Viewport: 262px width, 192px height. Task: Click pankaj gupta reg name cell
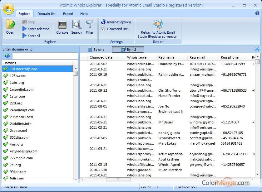click(169, 133)
